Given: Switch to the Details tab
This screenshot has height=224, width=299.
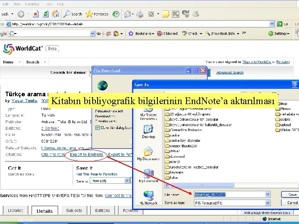Looking at the screenshot, I should (44, 211).
